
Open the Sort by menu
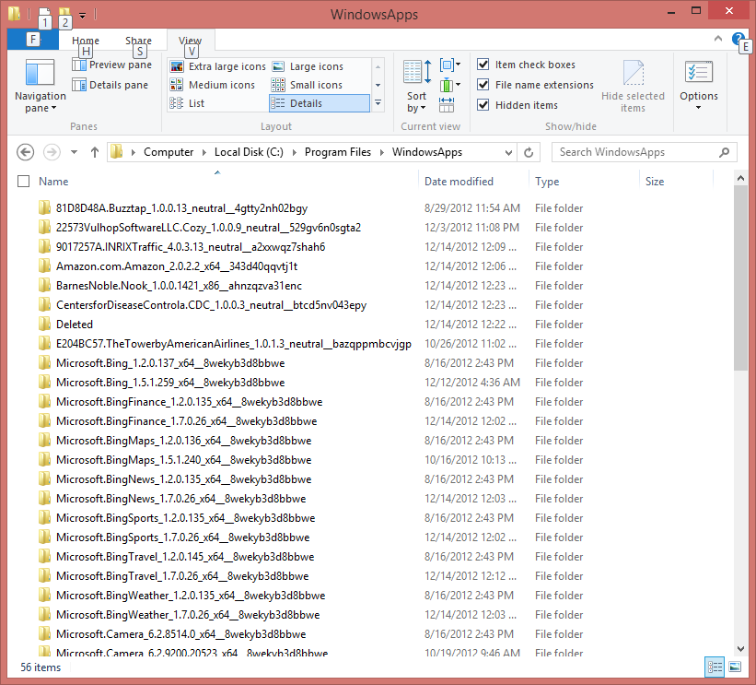416,86
